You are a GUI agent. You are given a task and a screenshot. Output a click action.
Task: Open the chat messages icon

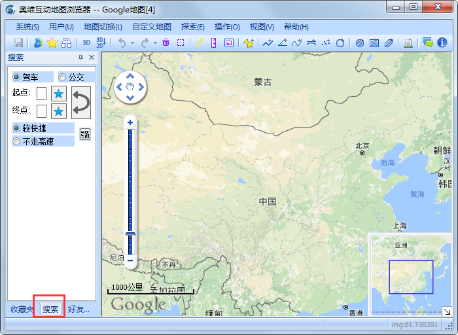(x=428, y=43)
